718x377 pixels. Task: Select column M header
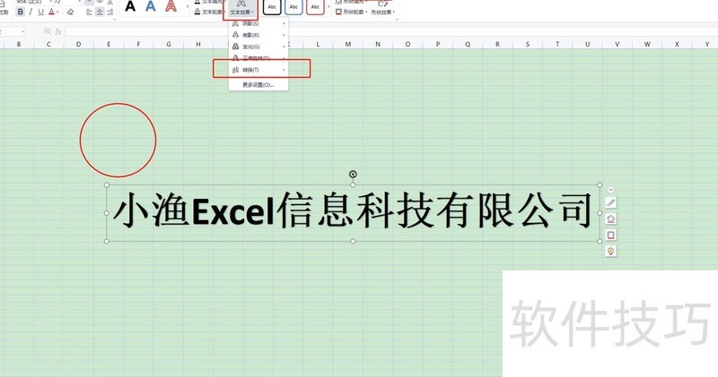(x=348, y=44)
